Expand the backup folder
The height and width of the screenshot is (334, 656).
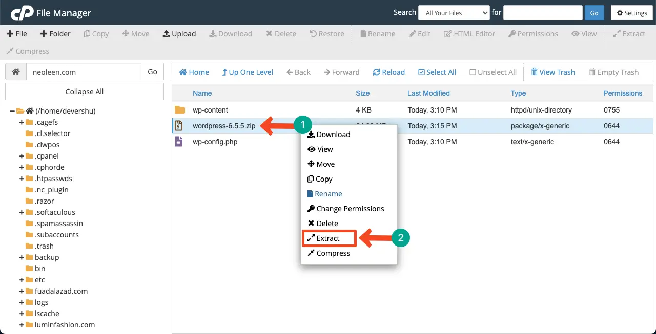click(22, 257)
